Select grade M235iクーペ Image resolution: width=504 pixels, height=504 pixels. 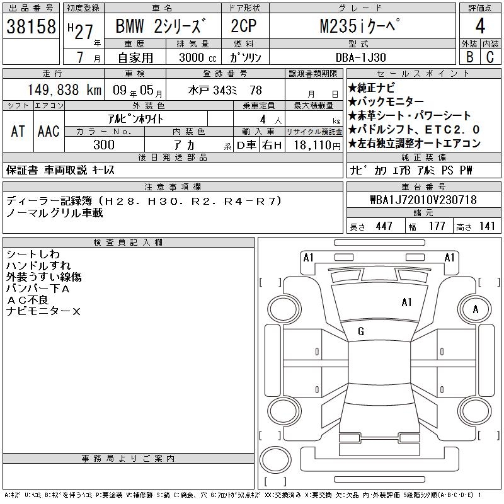(360, 26)
